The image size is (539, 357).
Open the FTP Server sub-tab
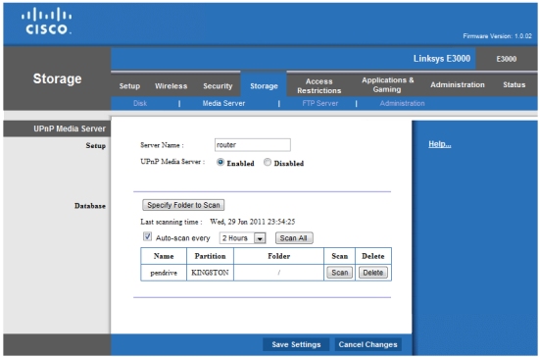(320, 103)
